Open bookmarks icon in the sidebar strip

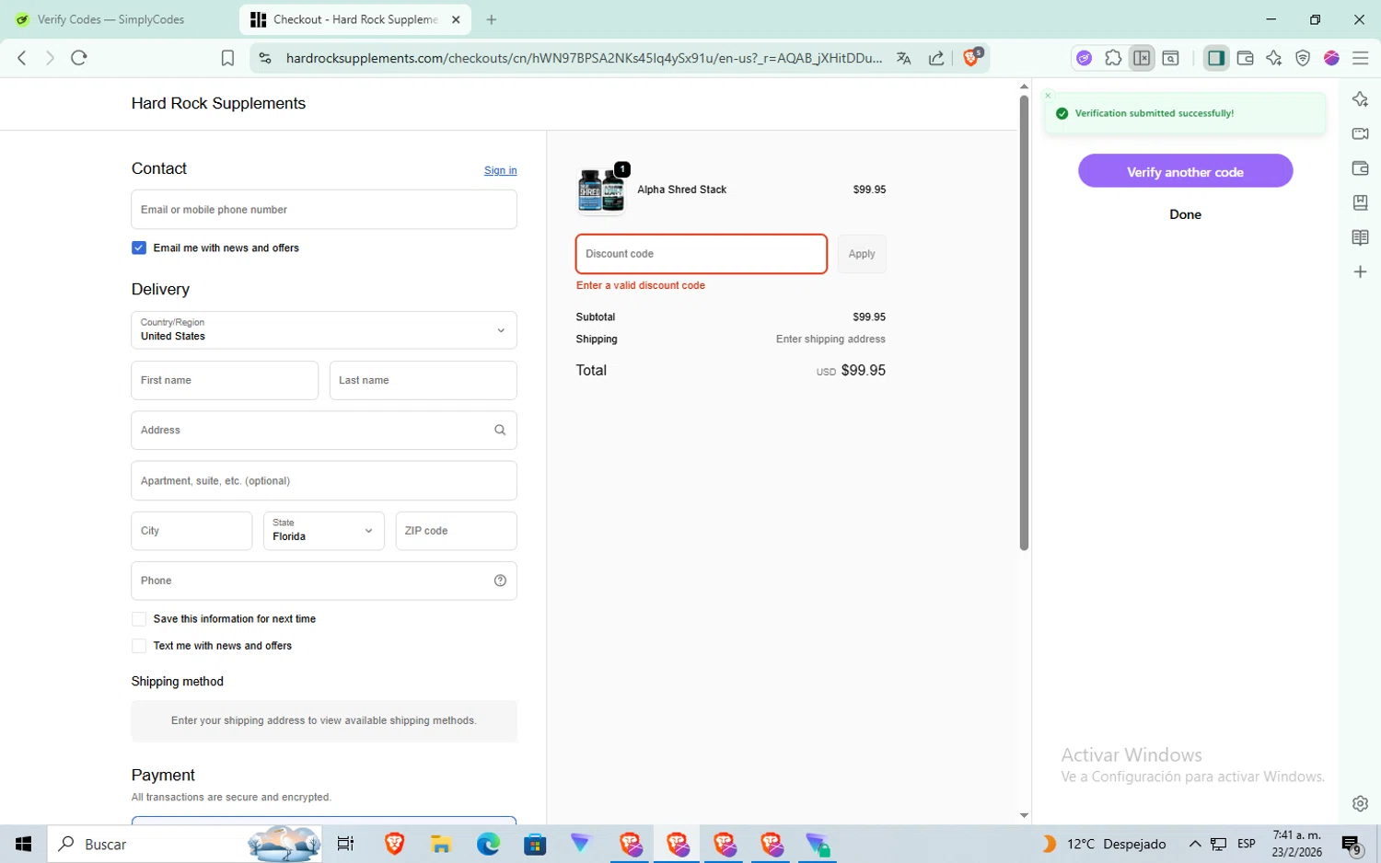coord(1360,202)
